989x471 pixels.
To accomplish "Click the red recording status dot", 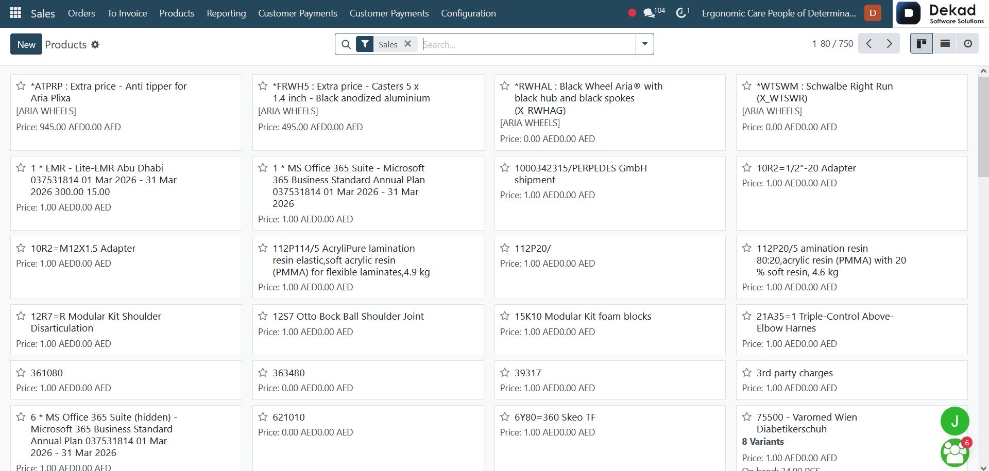I will coord(632,13).
